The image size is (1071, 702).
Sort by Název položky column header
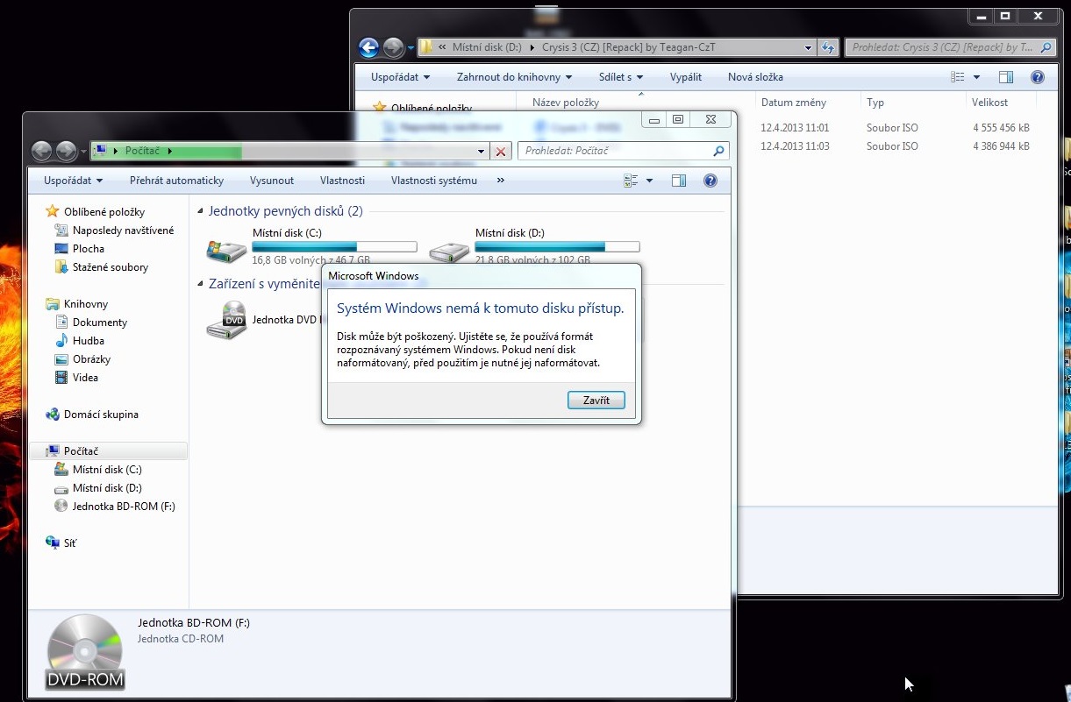coord(566,103)
